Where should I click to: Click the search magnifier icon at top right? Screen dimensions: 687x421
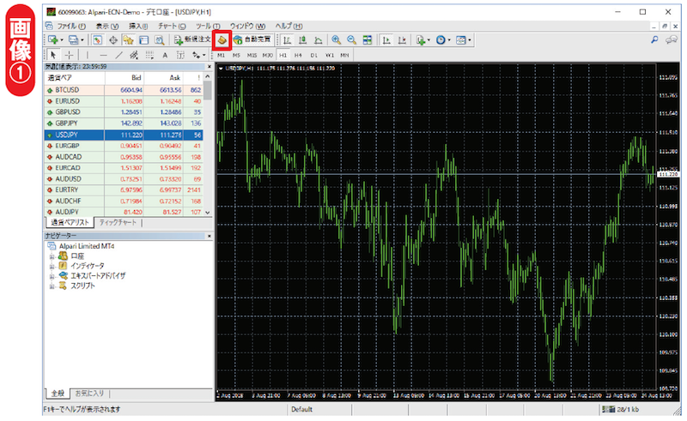pyautogui.click(x=655, y=40)
